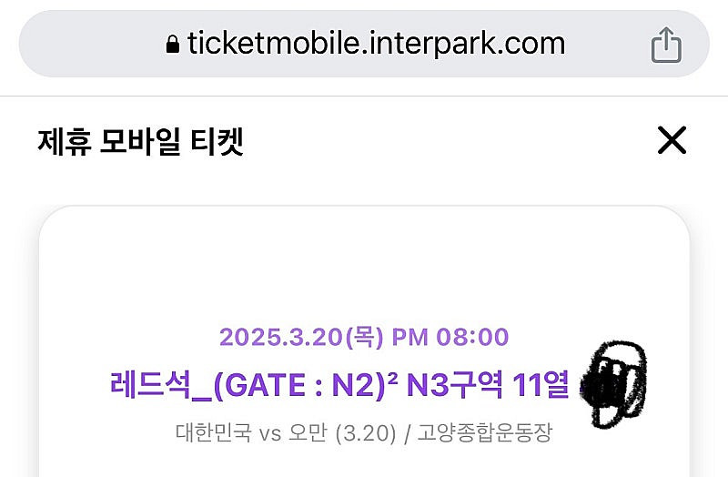Tap the 2025.3.20(목) date text
728x477 pixels.
pyautogui.click(x=302, y=337)
